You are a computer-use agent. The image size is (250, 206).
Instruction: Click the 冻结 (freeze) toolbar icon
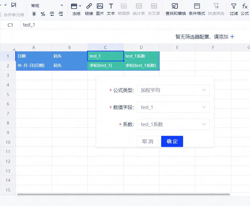[74, 6]
